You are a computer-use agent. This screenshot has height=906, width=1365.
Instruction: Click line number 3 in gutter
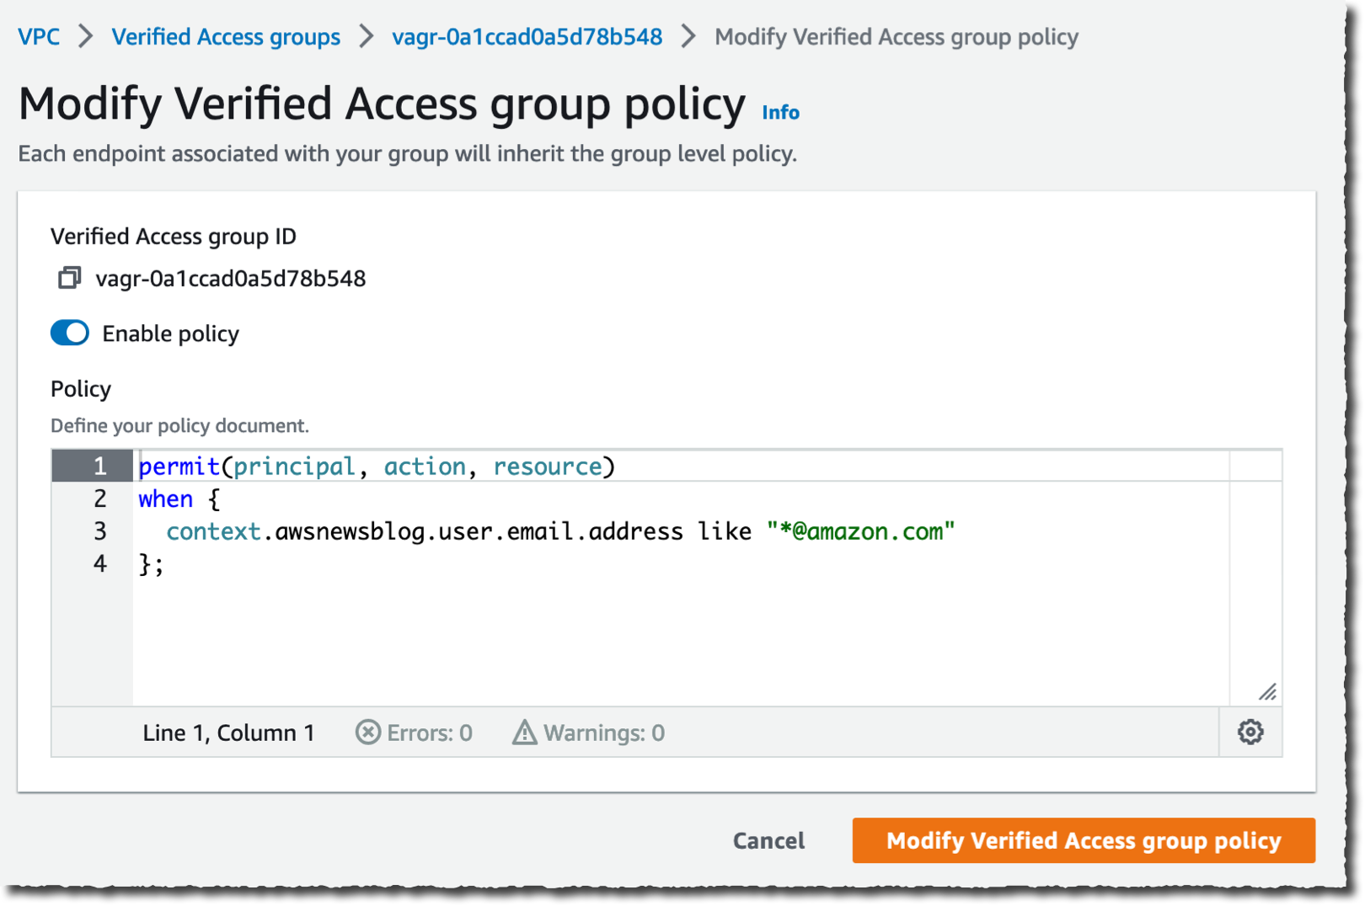[x=99, y=531]
